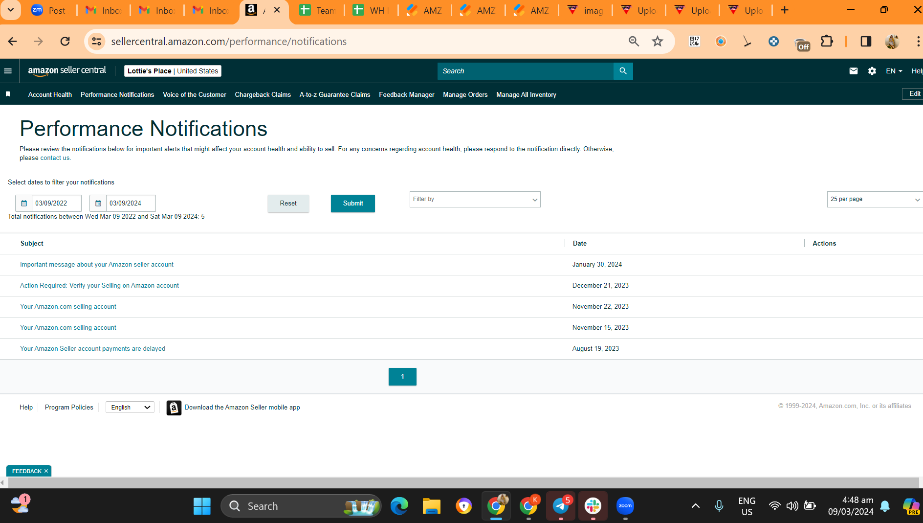This screenshot has width=923, height=523.
Task: Open the Seller Central messages envelope icon
Action: point(854,71)
